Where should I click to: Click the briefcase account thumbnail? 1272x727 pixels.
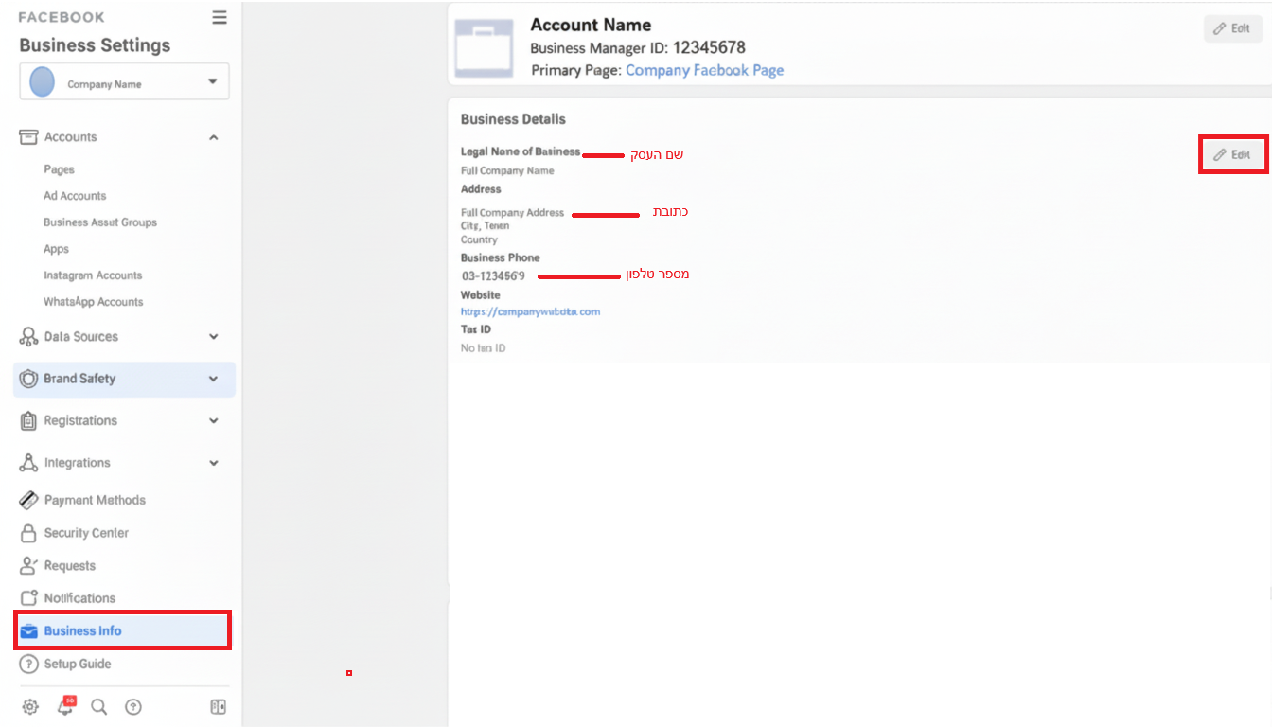(x=484, y=48)
